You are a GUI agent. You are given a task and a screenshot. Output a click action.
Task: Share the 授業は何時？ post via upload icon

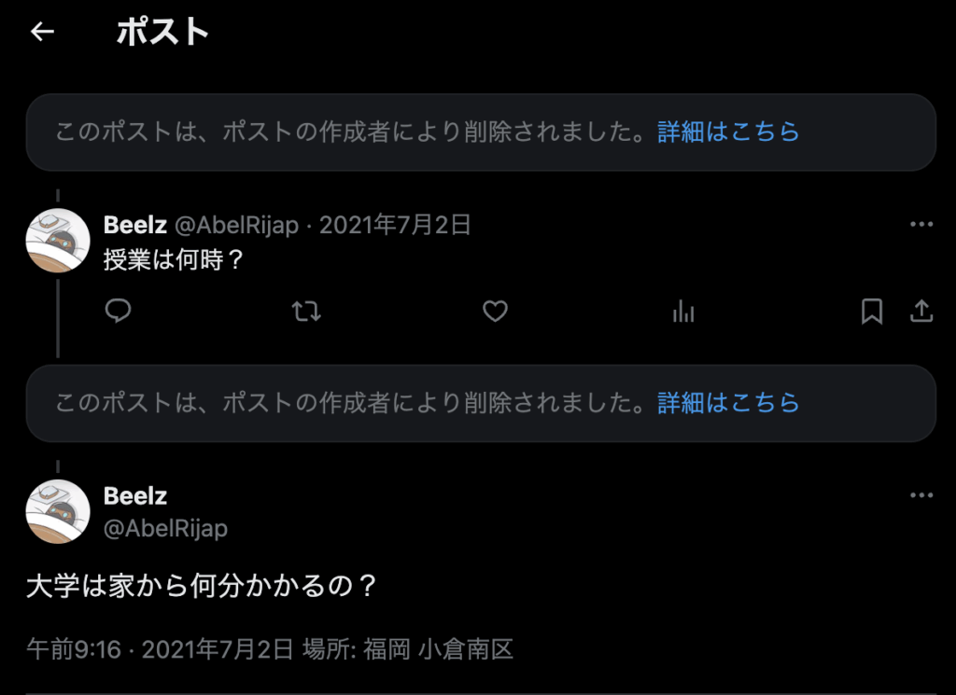coord(921,312)
